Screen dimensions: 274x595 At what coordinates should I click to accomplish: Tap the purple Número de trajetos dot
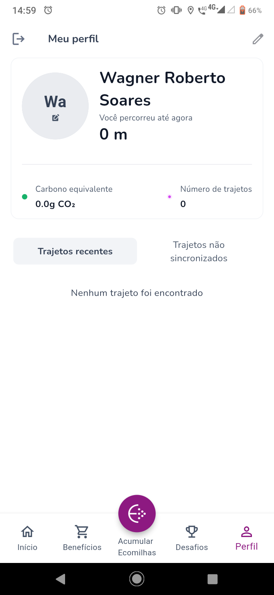(x=169, y=197)
